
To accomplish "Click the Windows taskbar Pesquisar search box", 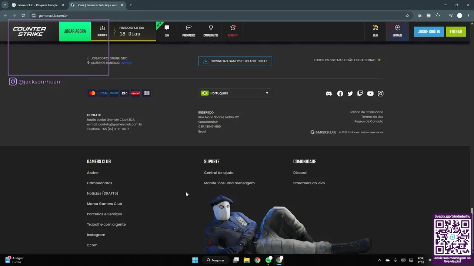I will tap(216, 260).
